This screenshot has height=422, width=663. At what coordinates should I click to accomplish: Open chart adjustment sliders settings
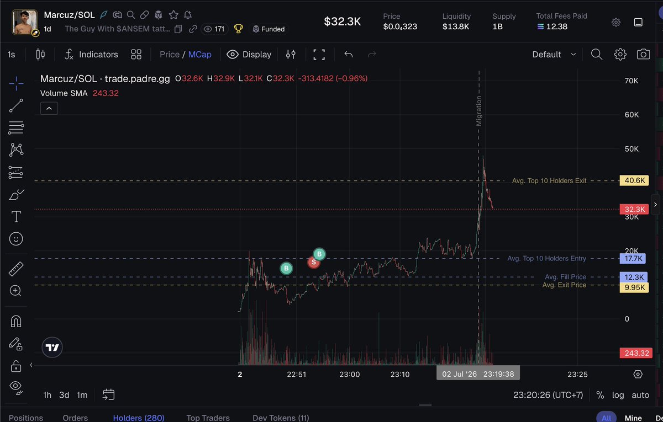click(291, 54)
